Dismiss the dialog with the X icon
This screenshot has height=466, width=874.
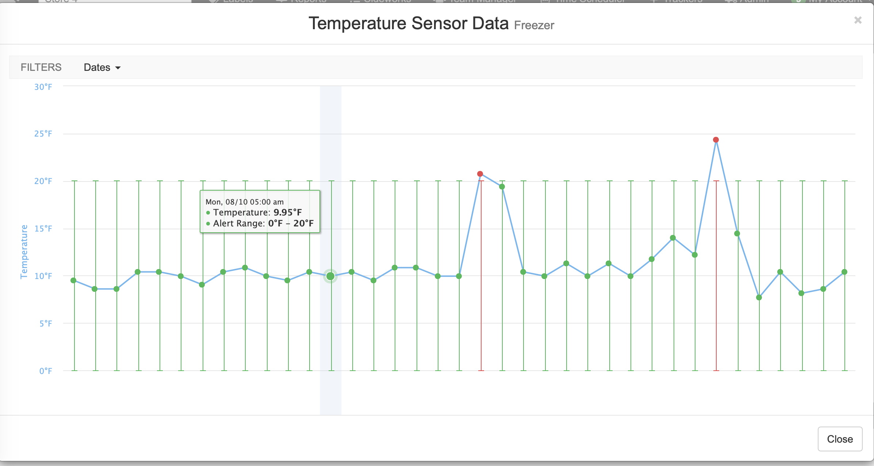coord(857,20)
